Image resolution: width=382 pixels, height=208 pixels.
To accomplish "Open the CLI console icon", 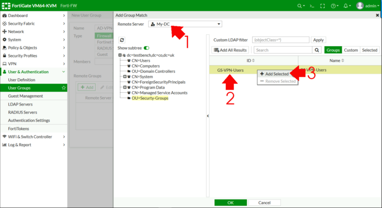I will pyautogui.click(x=312, y=6).
